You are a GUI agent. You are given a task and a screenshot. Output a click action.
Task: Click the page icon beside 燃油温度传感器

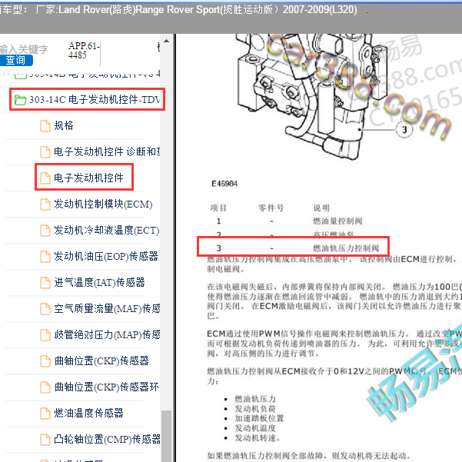45,414
